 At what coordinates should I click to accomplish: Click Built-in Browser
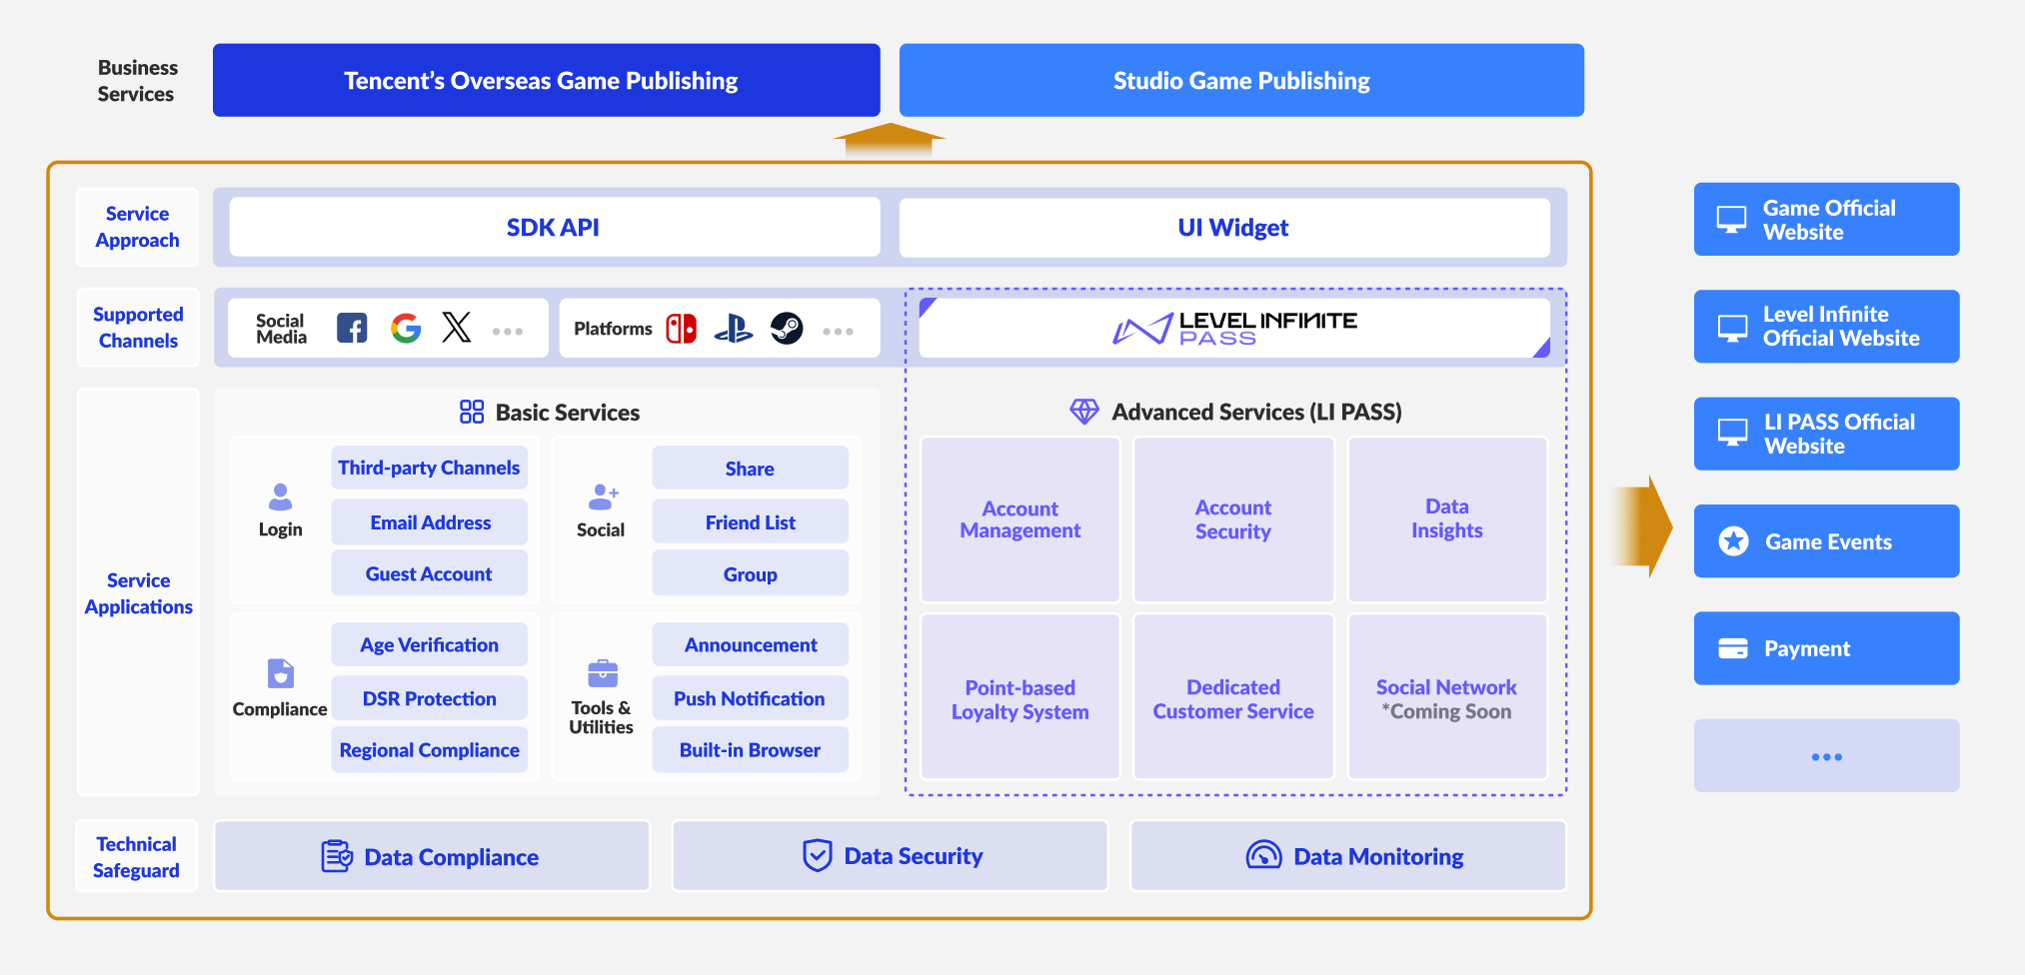click(x=750, y=750)
